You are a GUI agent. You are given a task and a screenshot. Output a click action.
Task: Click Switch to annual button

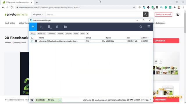click(x=163, y=14)
